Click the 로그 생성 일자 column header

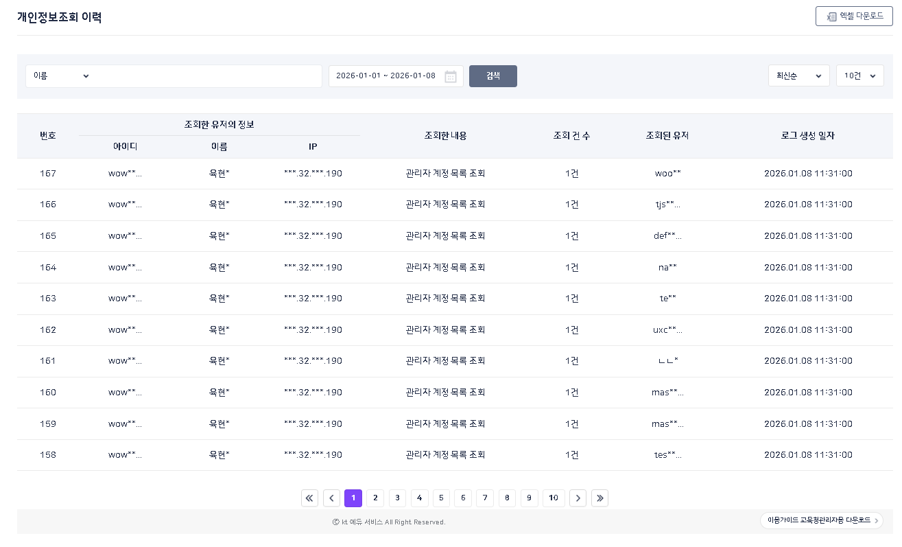click(807, 136)
